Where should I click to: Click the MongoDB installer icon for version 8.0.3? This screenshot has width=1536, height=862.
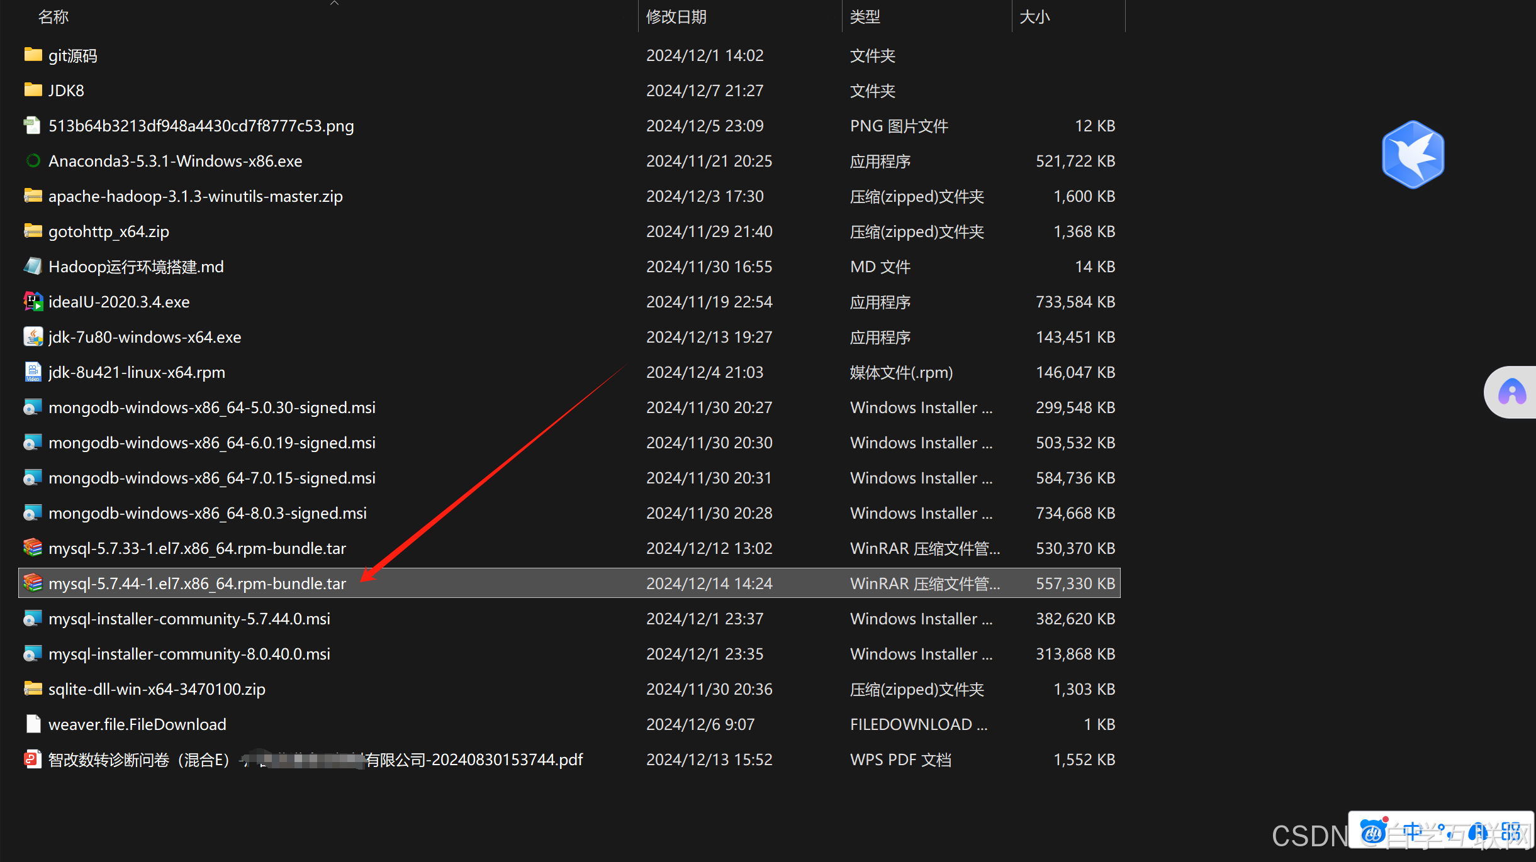pos(32,512)
